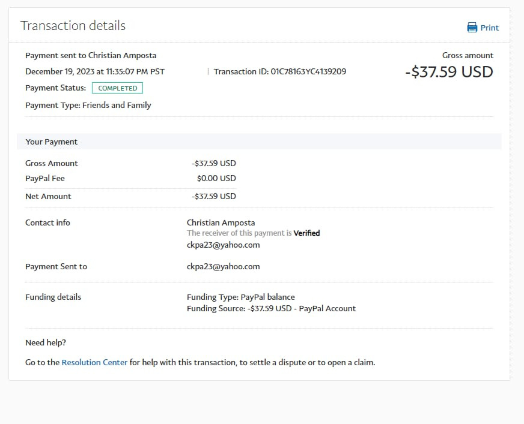Click the December 19, 2023 timestamp
This screenshot has height=424, width=524.
coord(95,71)
